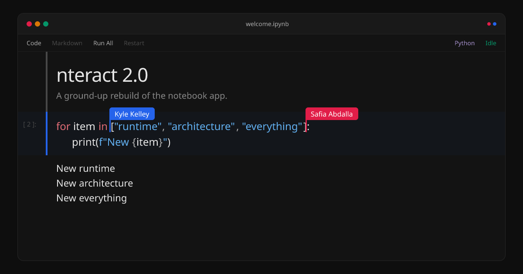Select Kyle Kelley's collaborator cursor label
Image resolution: width=523 pixels, height=274 pixels.
(132, 114)
